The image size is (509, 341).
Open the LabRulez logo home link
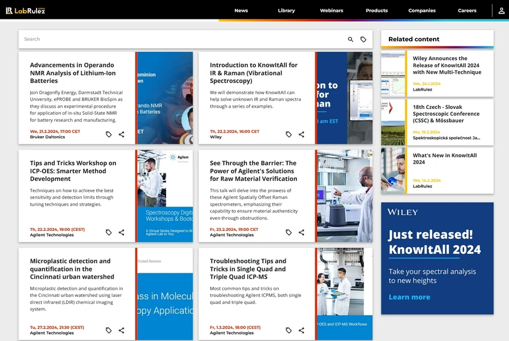pyautogui.click(x=25, y=11)
